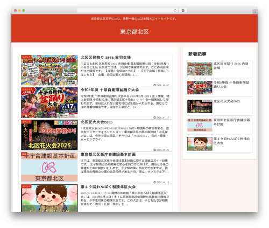Click sidebar thumbnail for わんぱく相撲北区大会
The image size is (269, 228).
(200, 144)
